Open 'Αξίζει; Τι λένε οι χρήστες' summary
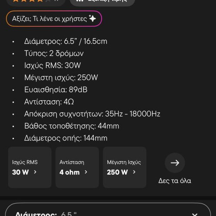 [x=54, y=19]
